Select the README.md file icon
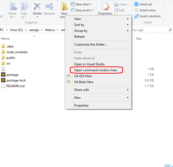 pos(3,86)
